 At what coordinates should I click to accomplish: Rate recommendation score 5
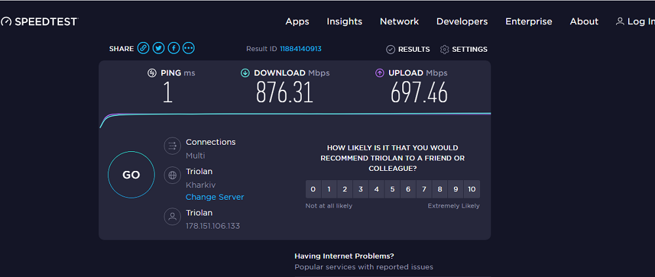click(x=392, y=189)
